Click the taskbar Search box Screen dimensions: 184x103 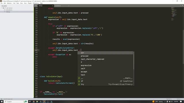click(16, 102)
